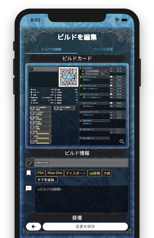Select the ビルドの詳細 tab
Image resolution: width=154 pixels, height=238 pixels.
[x=51, y=49]
